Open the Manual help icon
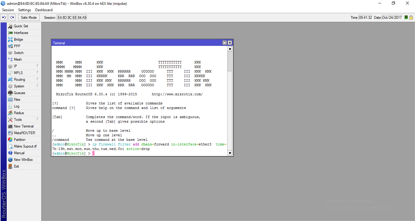415x221 pixels. point(10,153)
